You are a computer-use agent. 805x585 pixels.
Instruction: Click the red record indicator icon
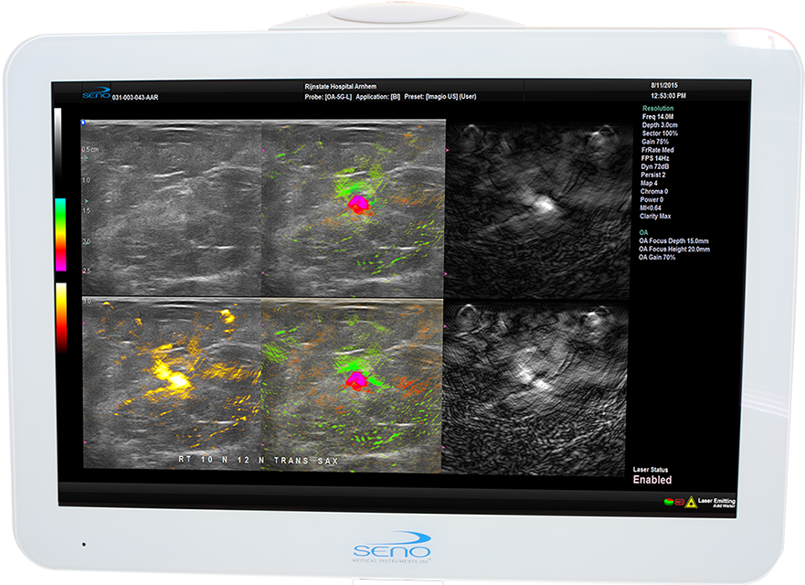680,502
